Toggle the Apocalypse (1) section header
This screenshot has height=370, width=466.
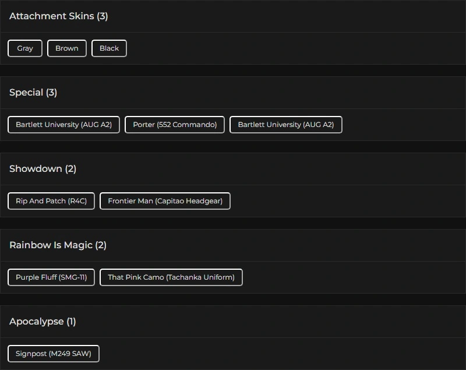coord(43,322)
